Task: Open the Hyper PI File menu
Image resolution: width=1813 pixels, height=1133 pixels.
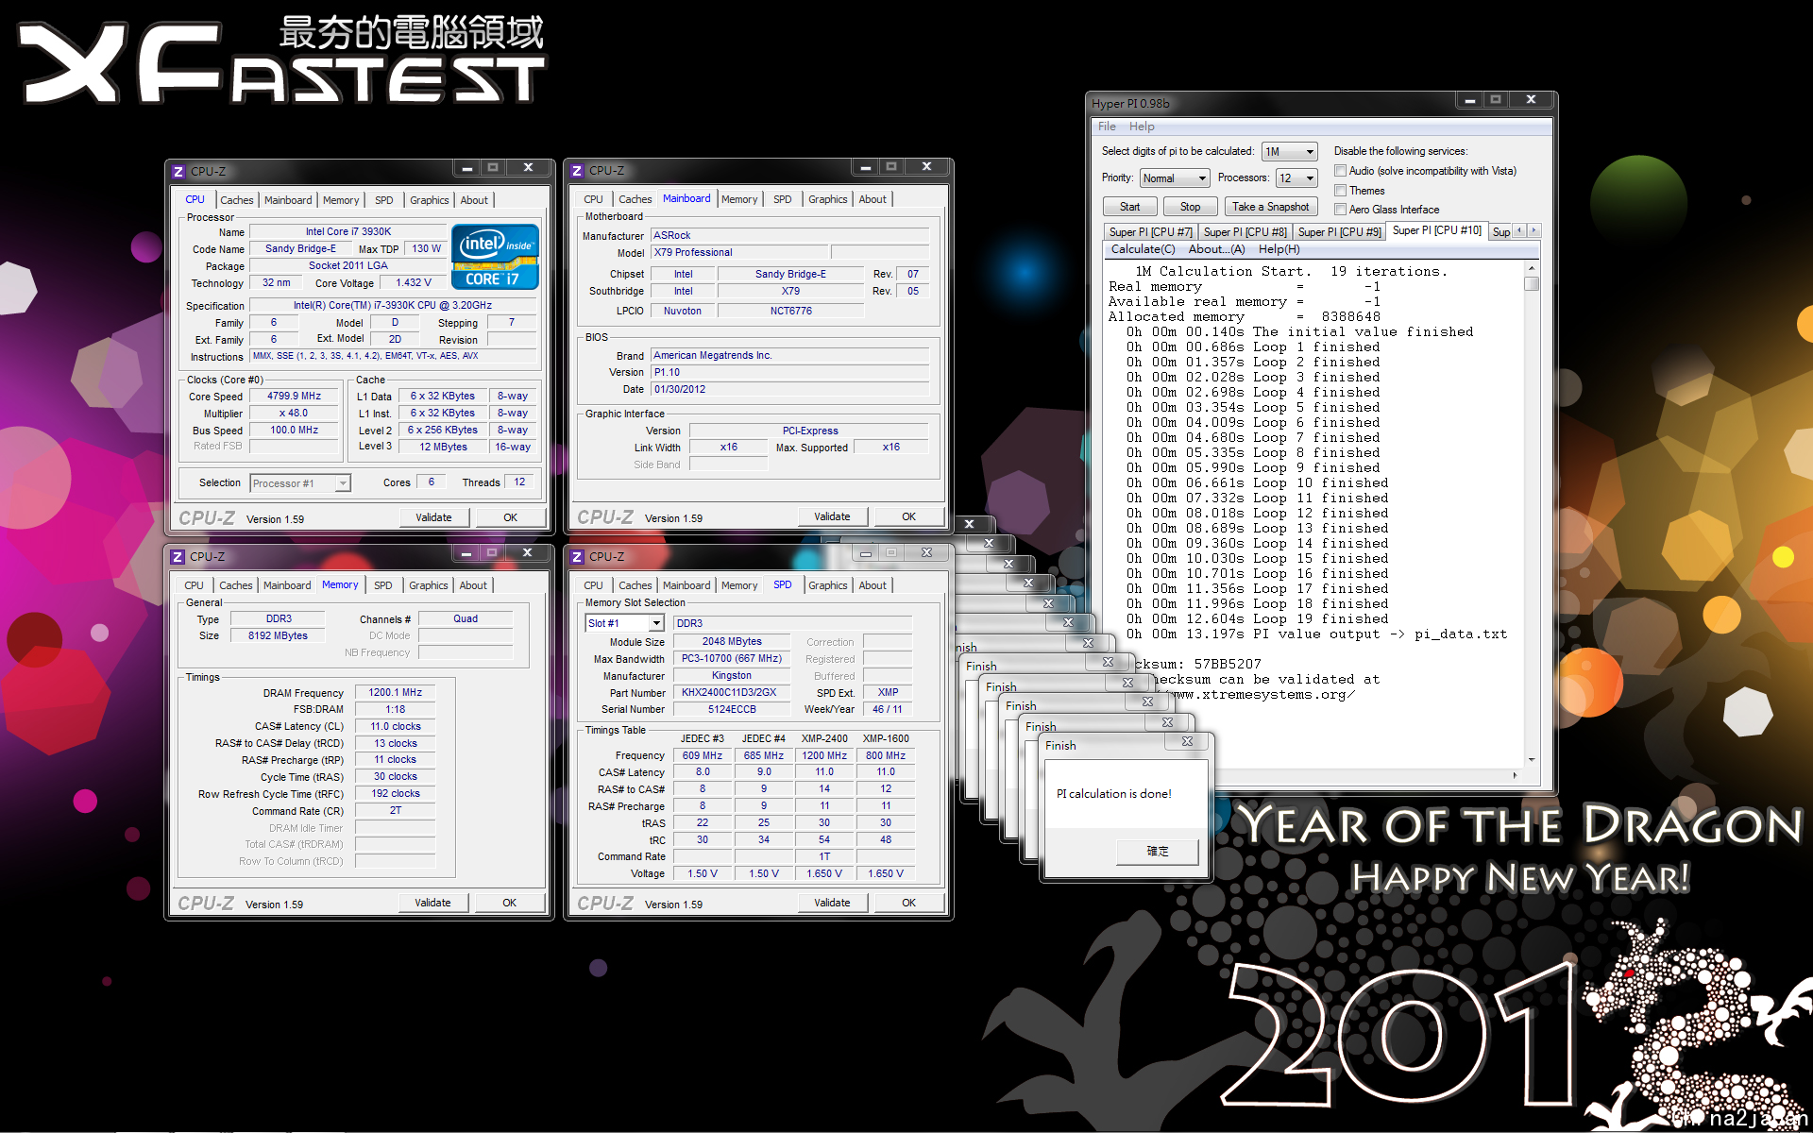Action: [x=1107, y=127]
